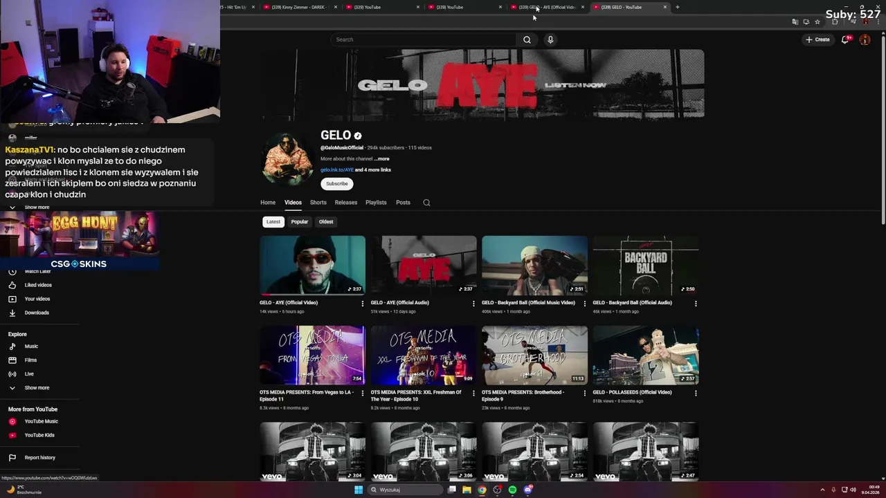Open OTS MEDIA Brotherhood Episode 9 title

click(523, 396)
